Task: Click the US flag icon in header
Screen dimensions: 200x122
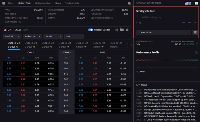Action: point(186,3)
